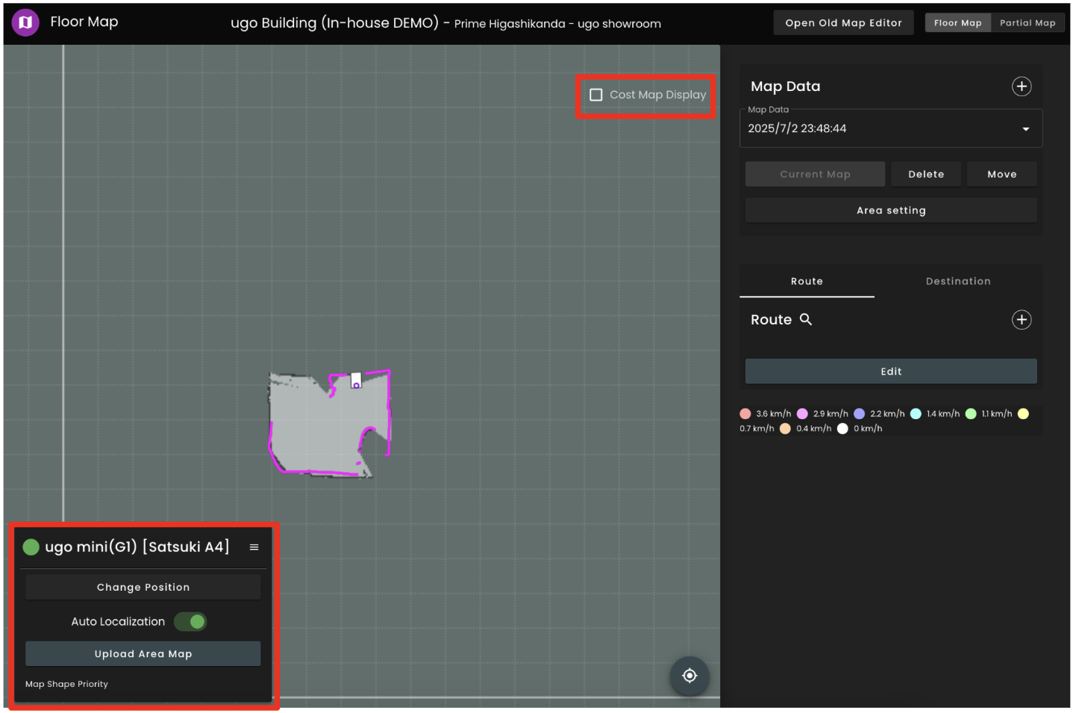Click the green robot status indicator
The height and width of the screenshot is (713, 1079).
click(x=31, y=547)
